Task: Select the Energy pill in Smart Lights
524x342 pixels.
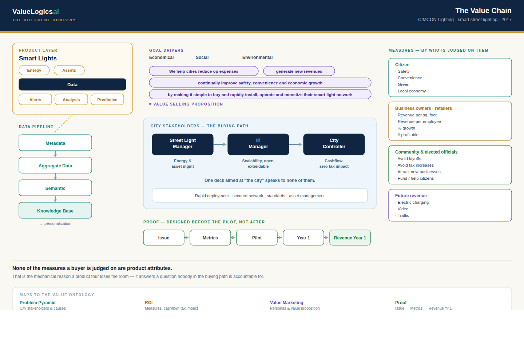Action: [x=34, y=70]
